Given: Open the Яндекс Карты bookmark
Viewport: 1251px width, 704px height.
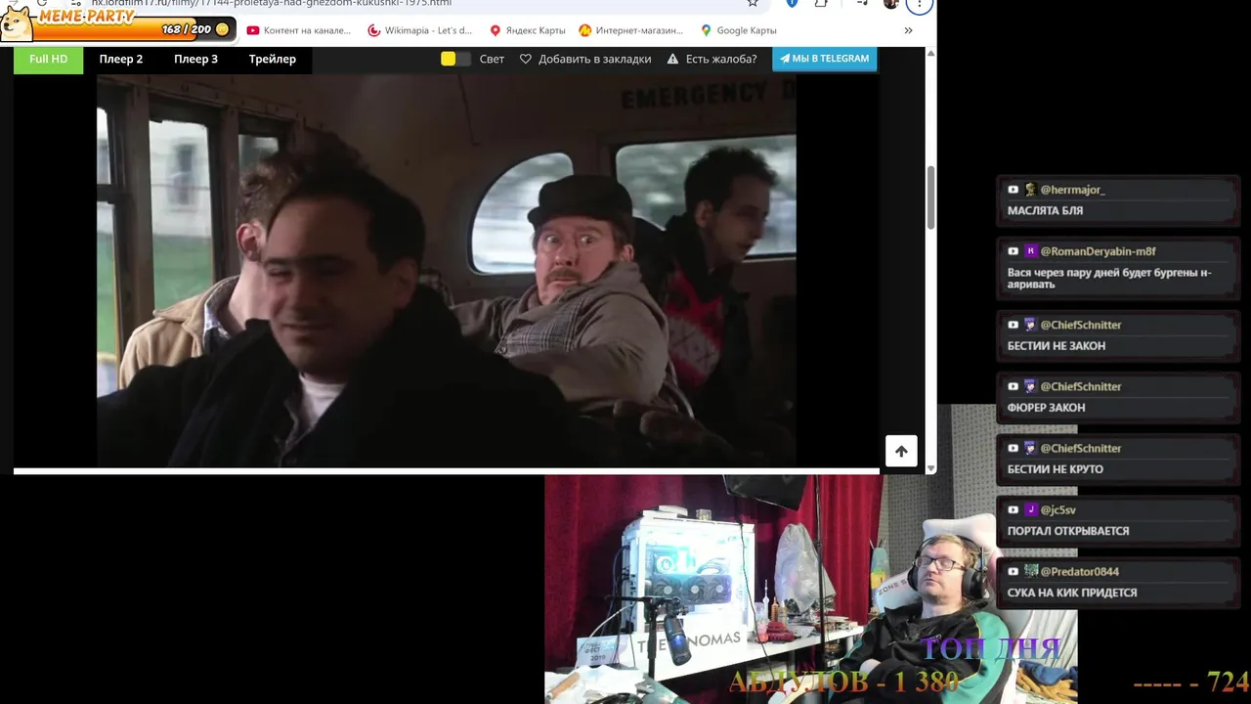Looking at the screenshot, I should point(528,30).
